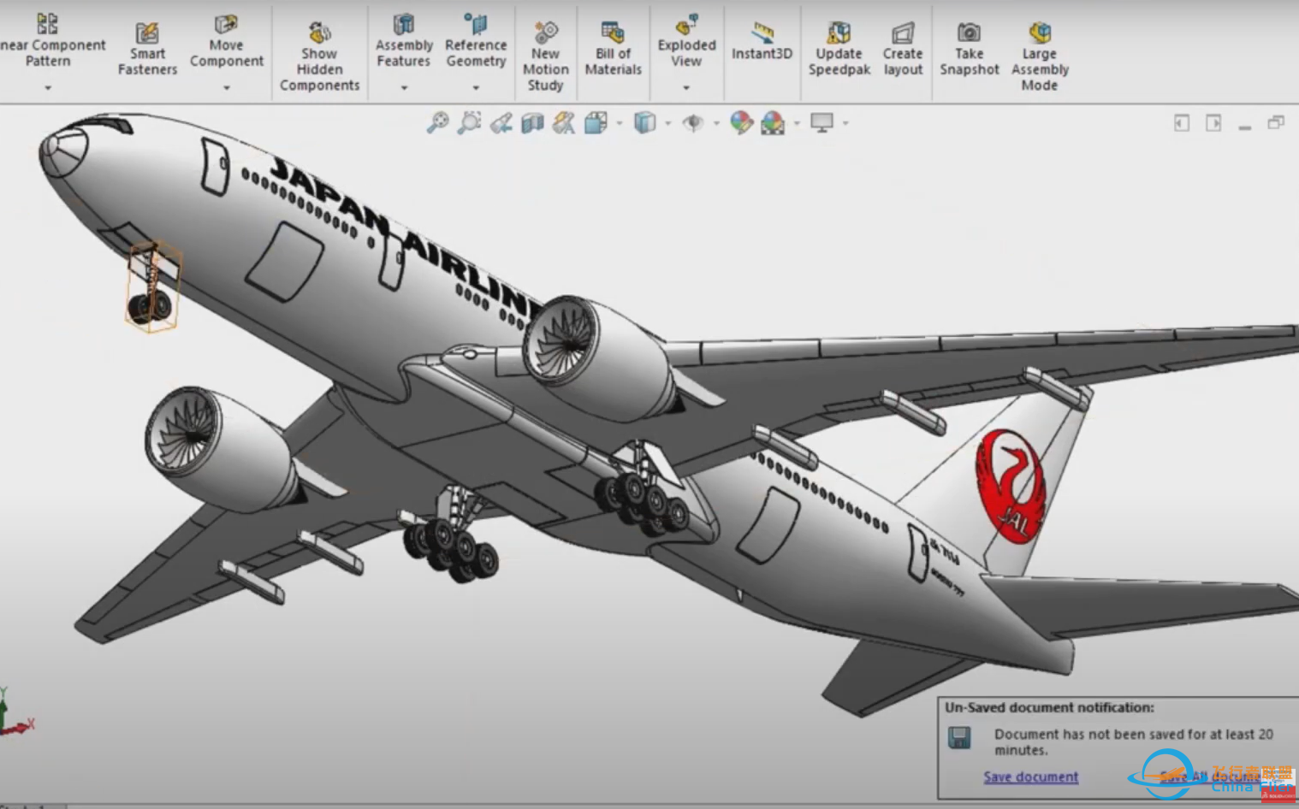Click the View Settings monitor icon

tap(822, 123)
